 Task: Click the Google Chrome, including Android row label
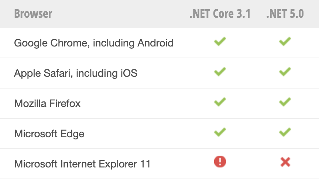(94, 43)
